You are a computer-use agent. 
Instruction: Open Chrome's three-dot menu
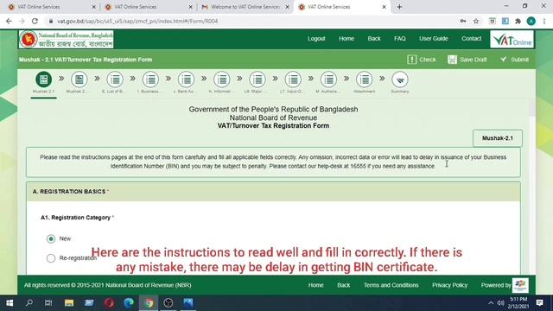coord(544,21)
